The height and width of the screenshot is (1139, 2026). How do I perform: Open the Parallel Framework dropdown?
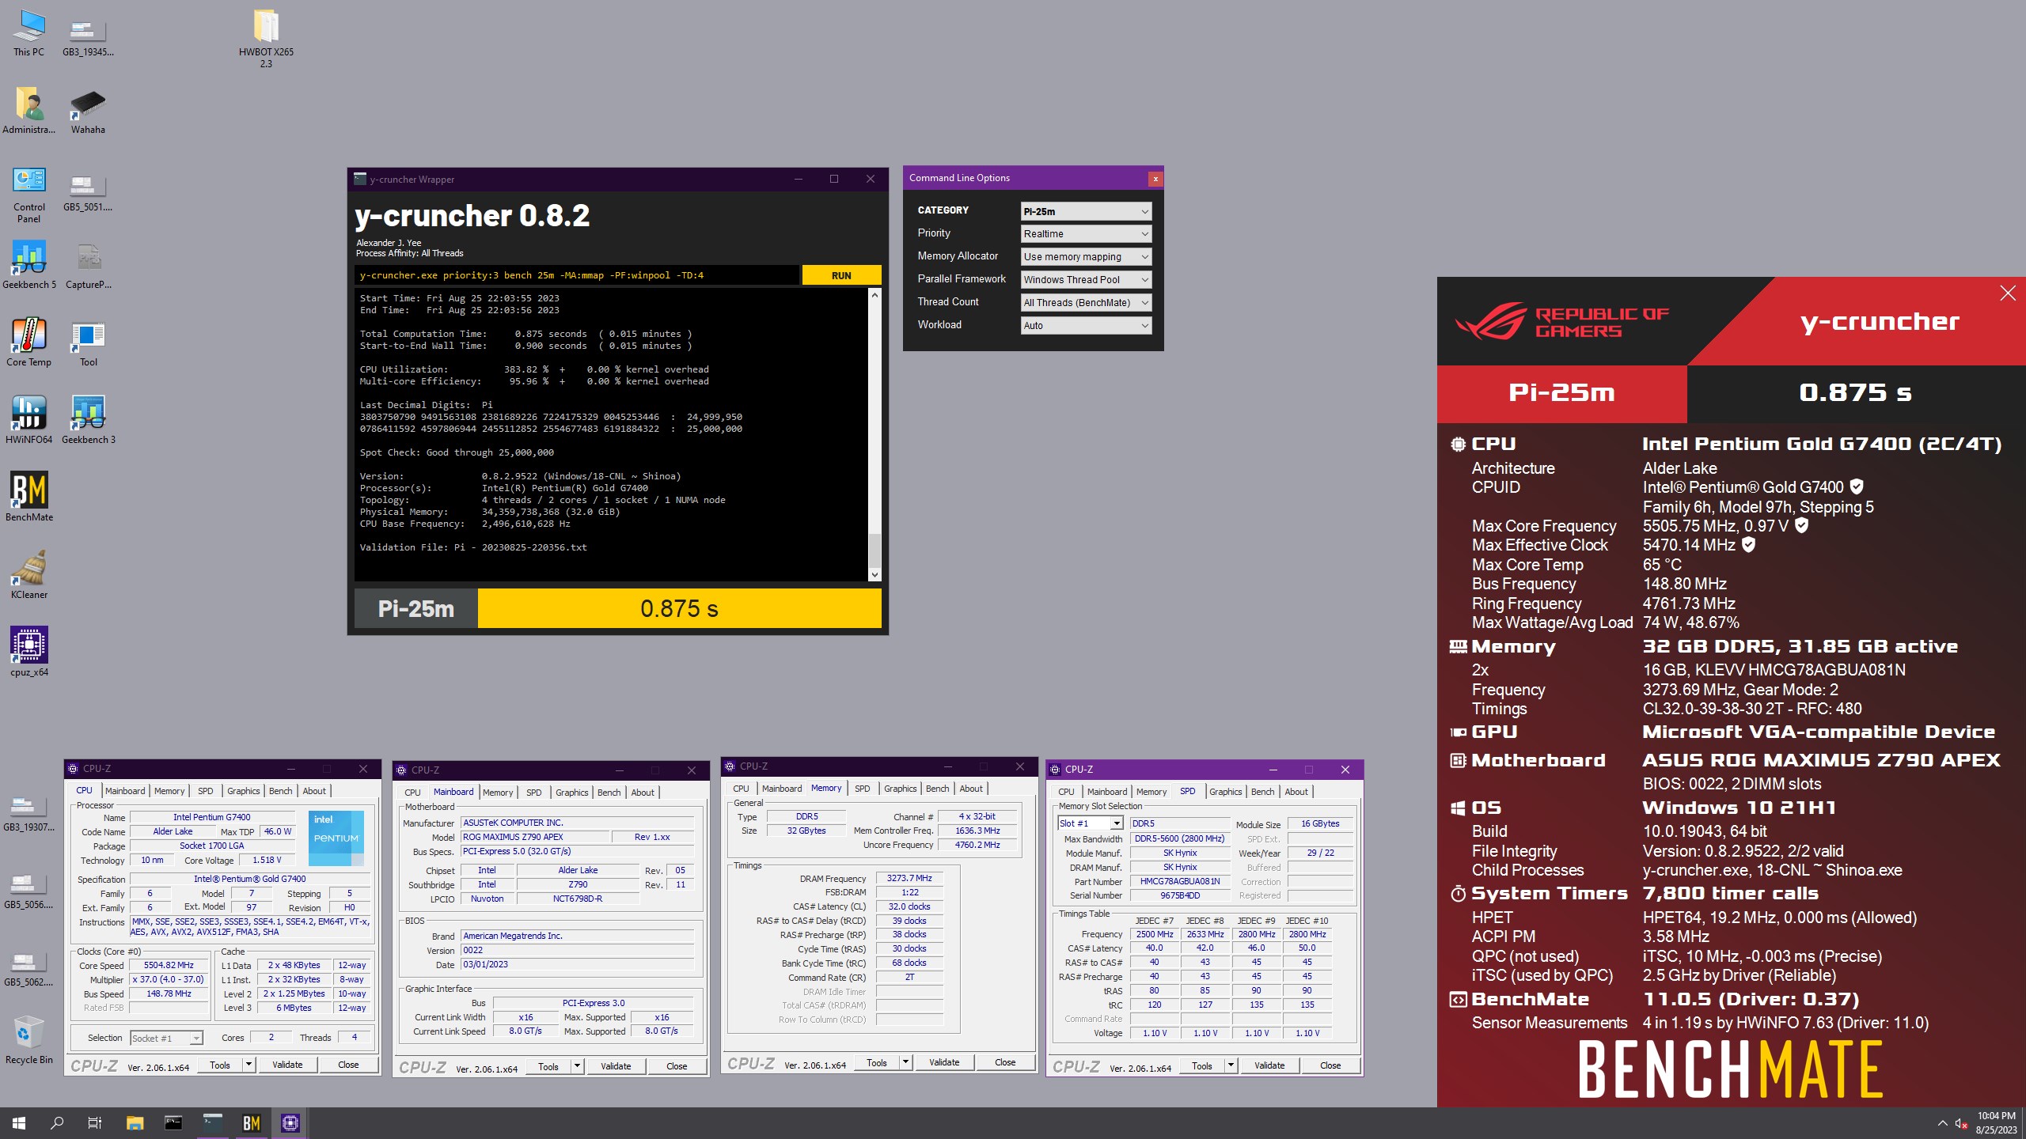(x=1086, y=280)
